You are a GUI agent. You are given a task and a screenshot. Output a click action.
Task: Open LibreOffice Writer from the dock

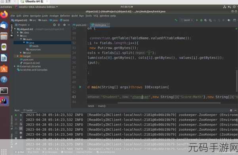(4, 58)
